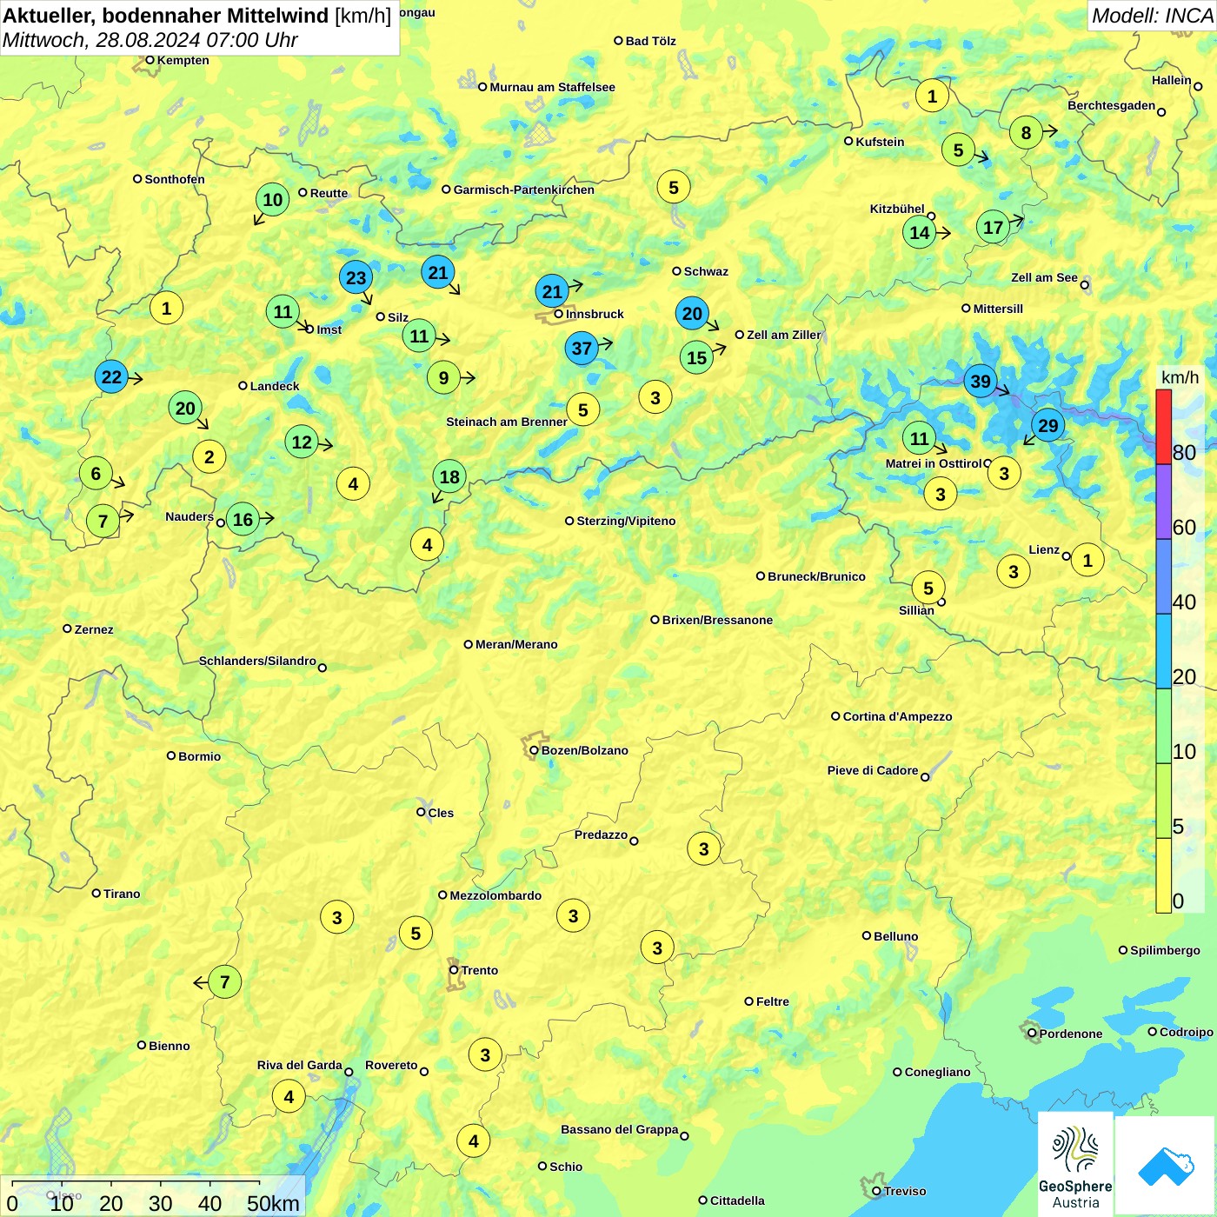Image resolution: width=1217 pixels, height=1217 pixels.
Task: Click the Bad Tölz label
Action: click(650, 41)
